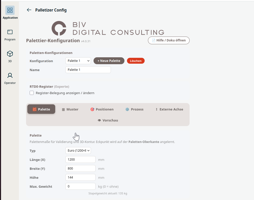
Task: Focus the Name input field
Action: (88, 70)
